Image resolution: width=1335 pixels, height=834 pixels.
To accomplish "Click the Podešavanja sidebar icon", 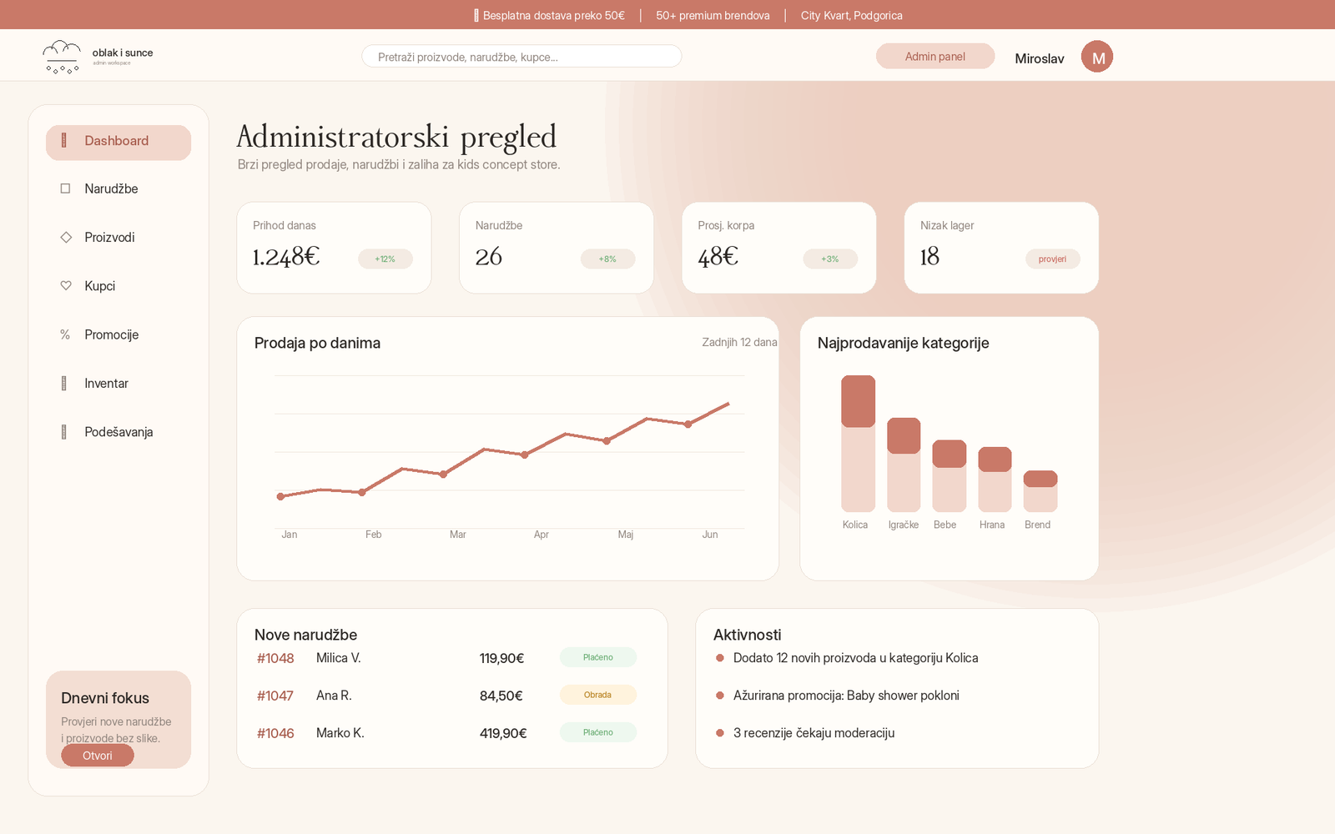I will pyautogui.click(x=64, y=432).
